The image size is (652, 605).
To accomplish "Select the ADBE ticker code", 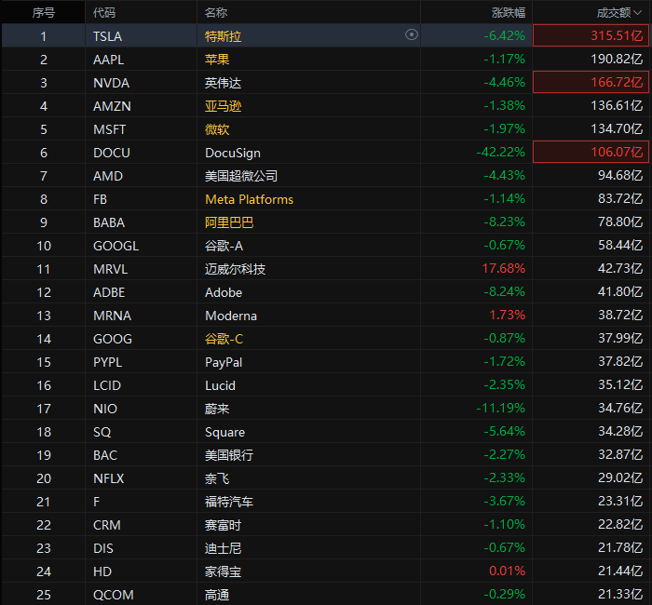I will pyautogui.click(x=109, y=292).
